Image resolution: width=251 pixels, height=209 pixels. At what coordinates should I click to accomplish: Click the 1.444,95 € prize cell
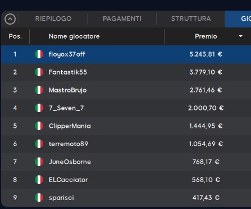(206, 126)
